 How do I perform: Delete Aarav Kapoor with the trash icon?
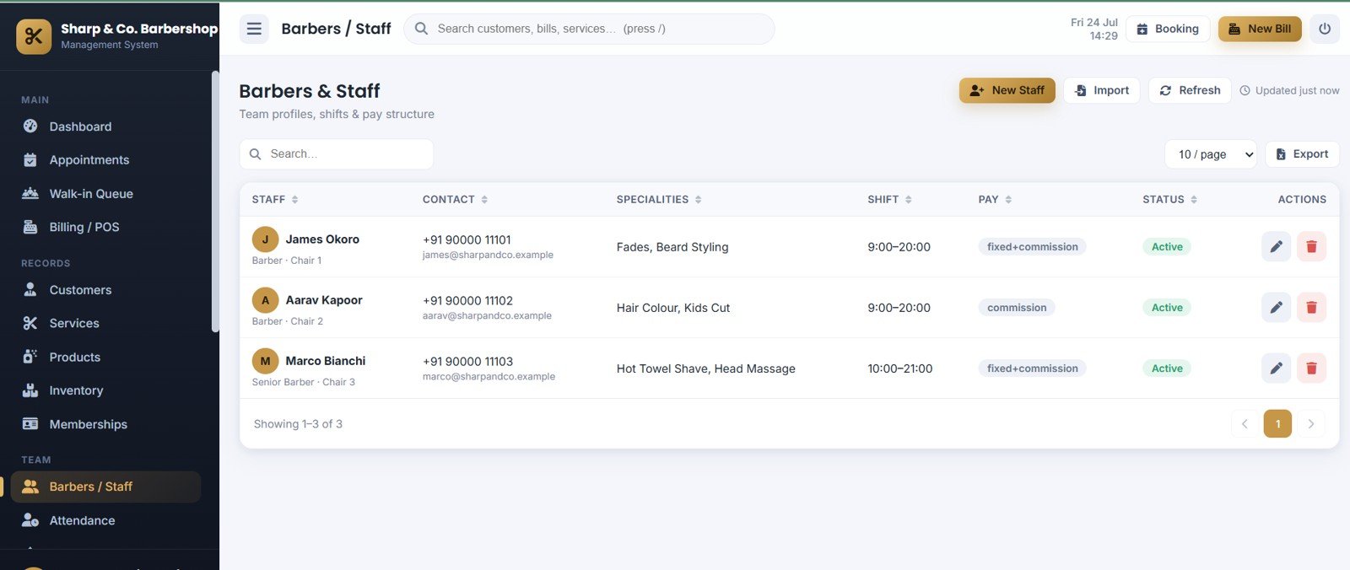pyautogui.click(x=1311, y=307)
